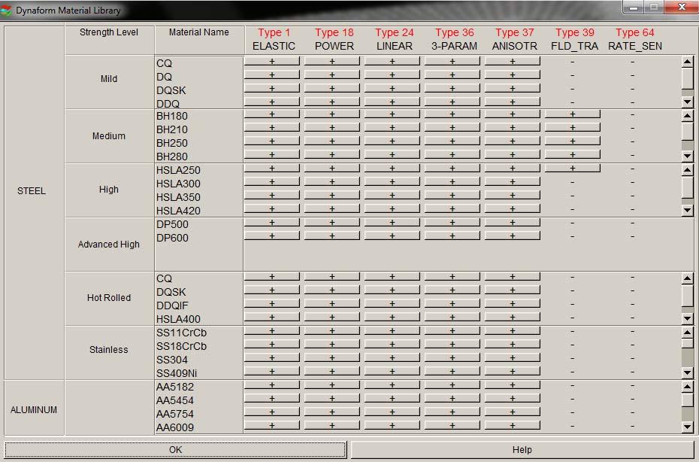Click down arrow of High steel scrollbar
The image size is (699, 462).
coord(688,210)
